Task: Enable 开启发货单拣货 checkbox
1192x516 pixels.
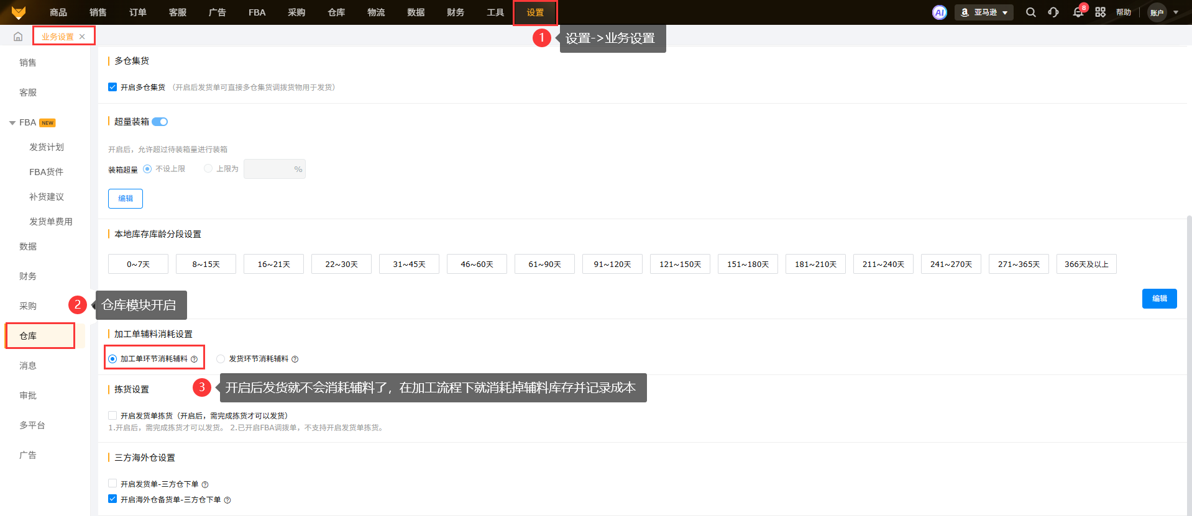Action: tap(112, 415)
